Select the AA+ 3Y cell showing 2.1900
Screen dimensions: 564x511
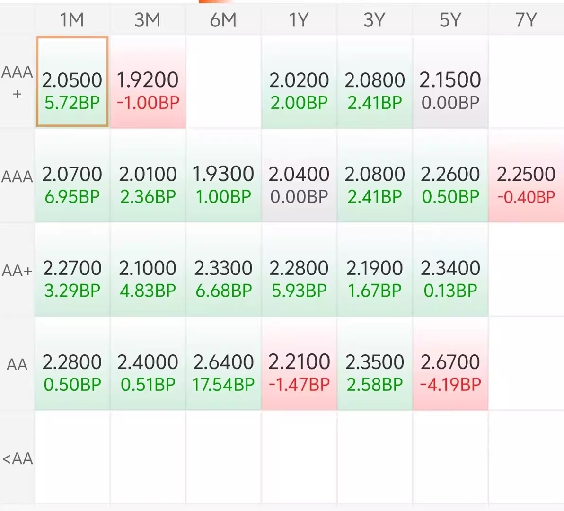click(x=375, y=270)
